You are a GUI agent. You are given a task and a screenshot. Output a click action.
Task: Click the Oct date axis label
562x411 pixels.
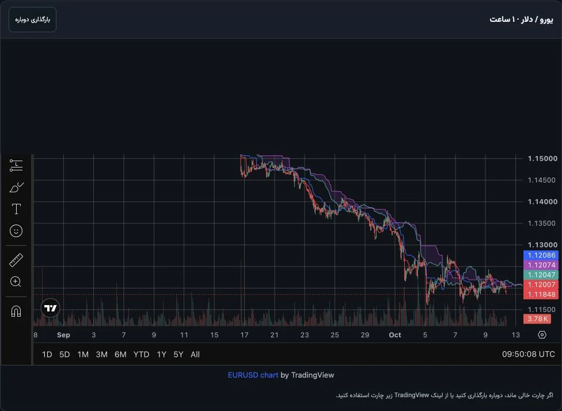coord(395,334)
